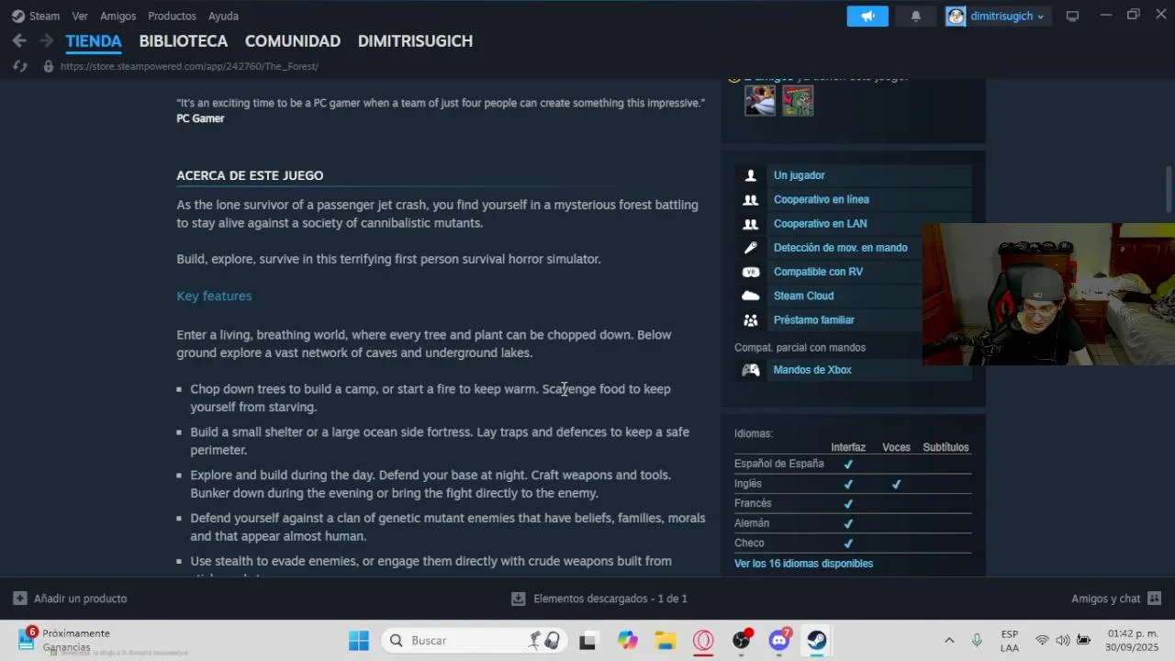The height and width of the screenshot is (661, 1175).
Task: Click the Cooperativo en línea link
Action: coord(822,199)
